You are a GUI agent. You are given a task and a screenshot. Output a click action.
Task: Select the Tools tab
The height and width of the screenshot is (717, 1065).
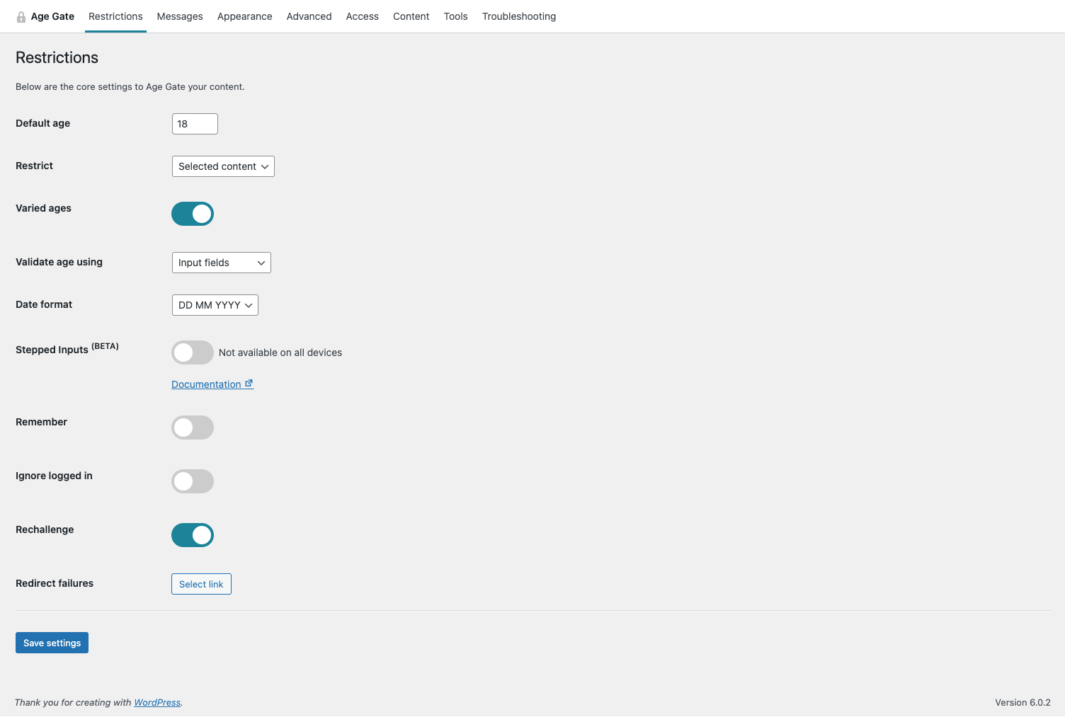pyautogui.click(x=455, y=16)
